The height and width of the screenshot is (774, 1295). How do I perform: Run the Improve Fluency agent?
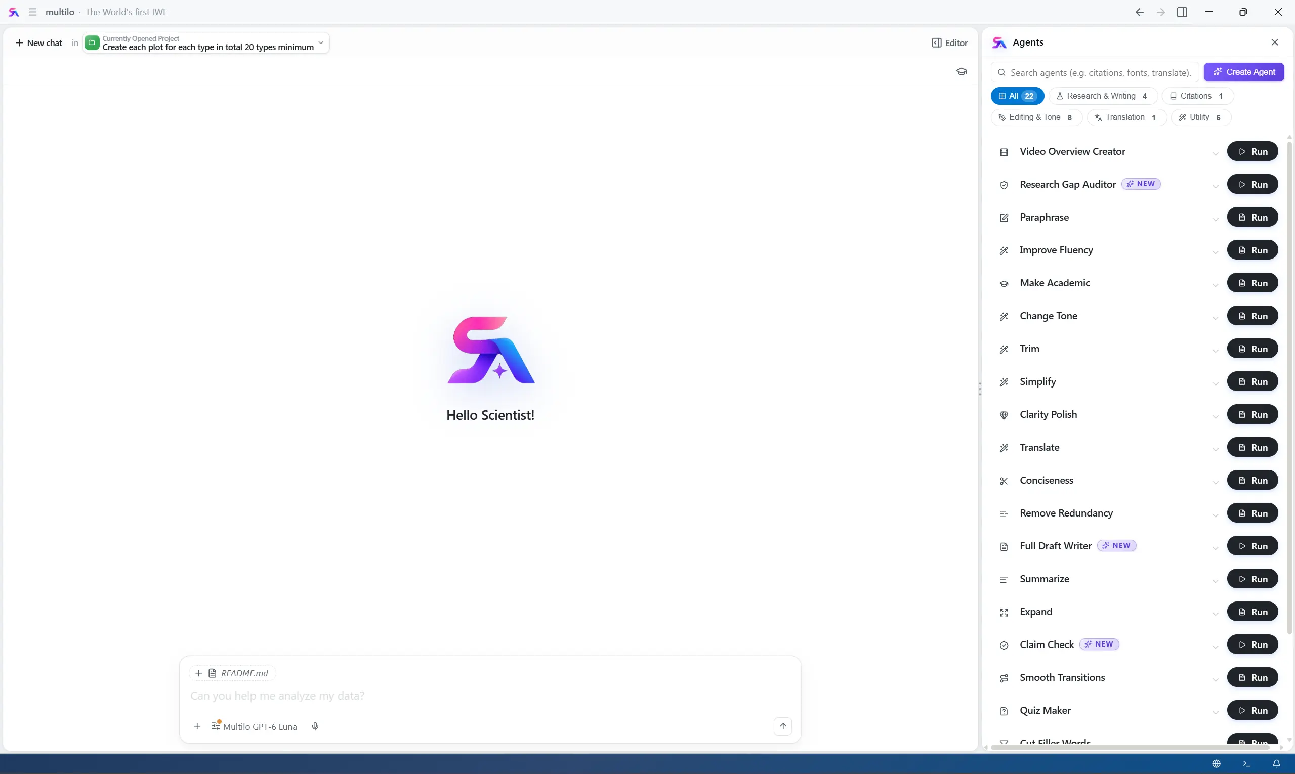(x=1252, y=250)
